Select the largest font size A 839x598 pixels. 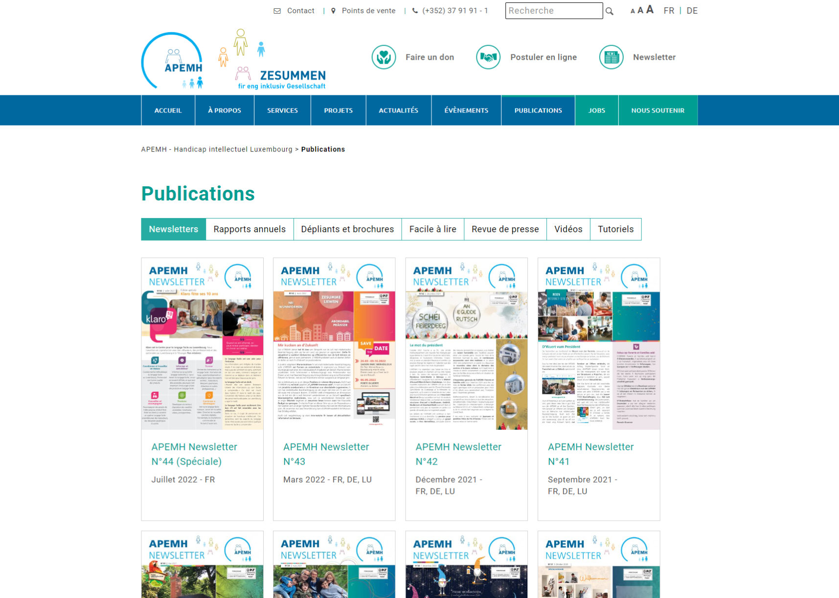pos(650,10)
